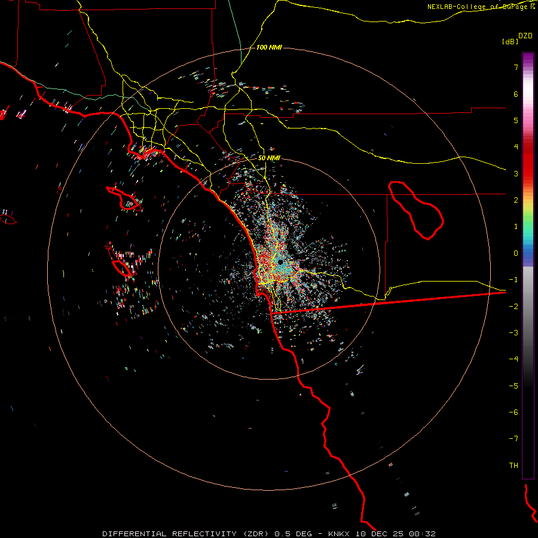Click the "3" tick label on color scale
The image size is (538, 538).
(x=516, y=173)
